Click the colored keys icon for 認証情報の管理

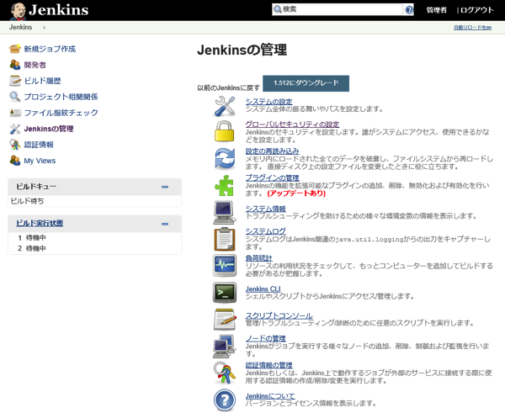(x=224, y=373)
